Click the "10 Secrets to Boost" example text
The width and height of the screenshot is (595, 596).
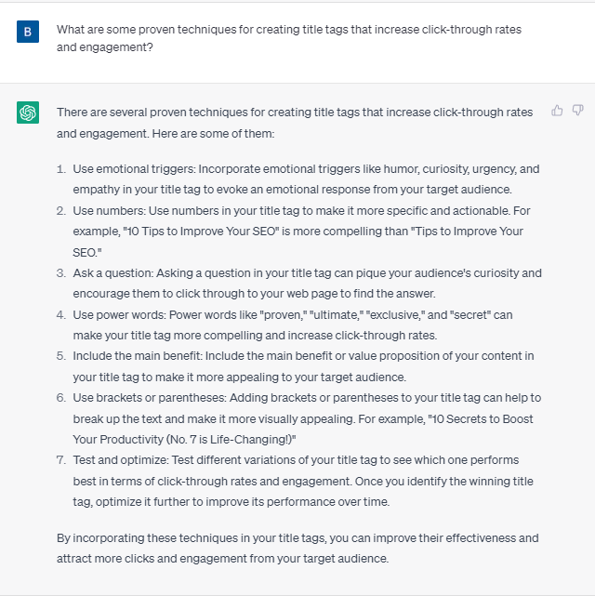click(x=481, y=418)
